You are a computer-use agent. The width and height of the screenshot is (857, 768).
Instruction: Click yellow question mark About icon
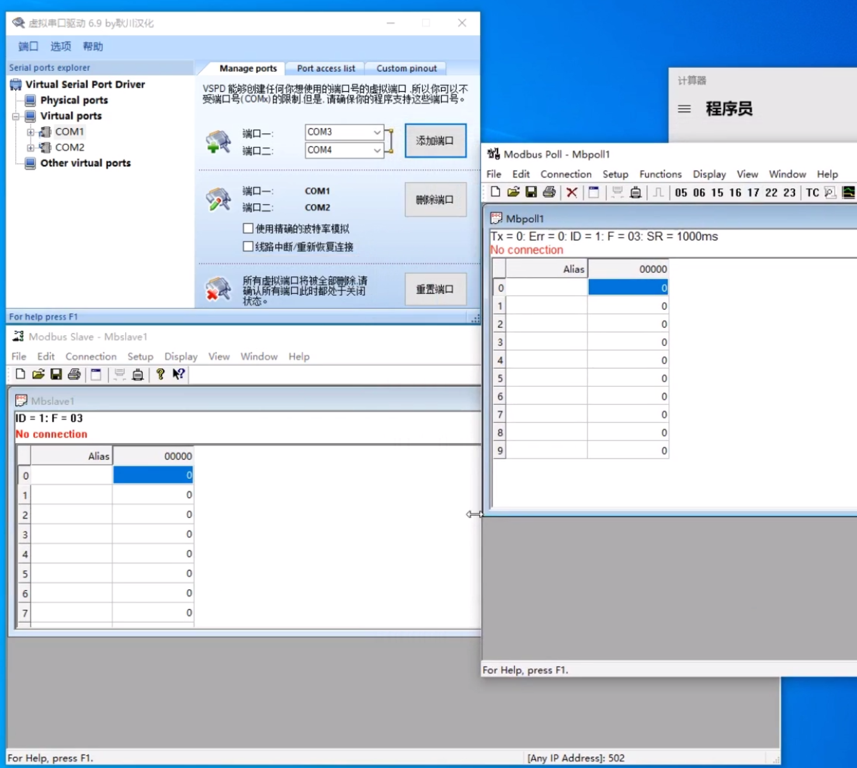(160, 374)
